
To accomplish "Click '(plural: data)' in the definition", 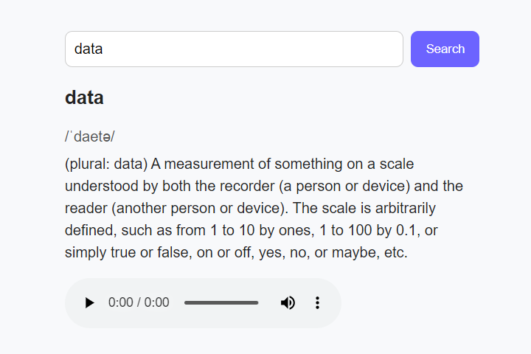I will coord(107,164).
